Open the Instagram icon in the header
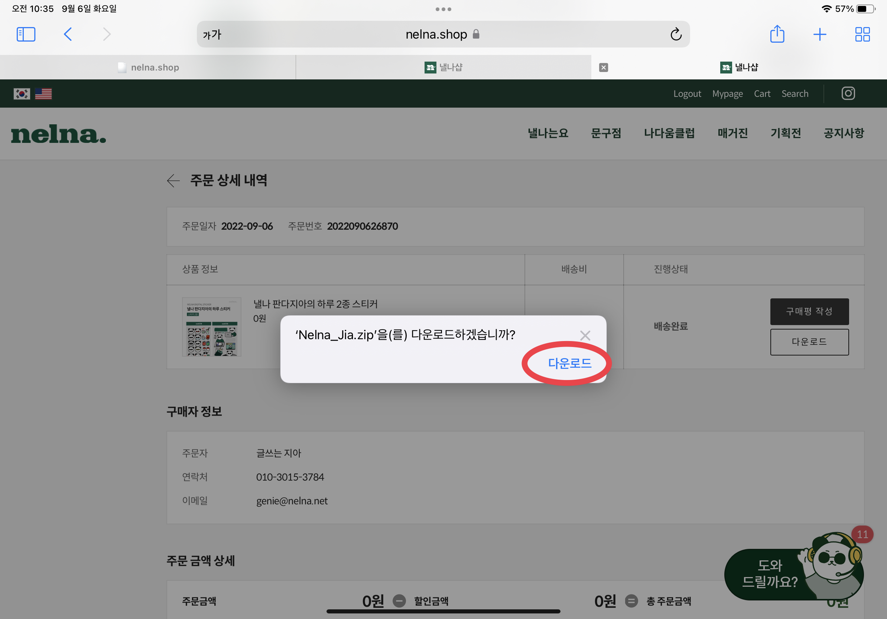The height and width of the screenshot is (619, 887). 848,94
